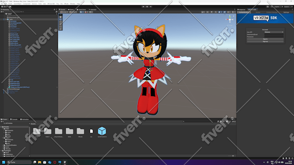Expand GogoLoco Beyond prefab in Hierarchy
The width and height of the screenshot is (294, 165).
click(x=8, y=87)
